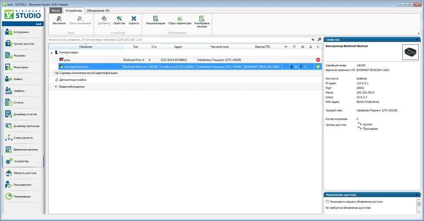This screenshot has width=424, height=221.
Task: Click the С column header
Action: coord(318,47)
